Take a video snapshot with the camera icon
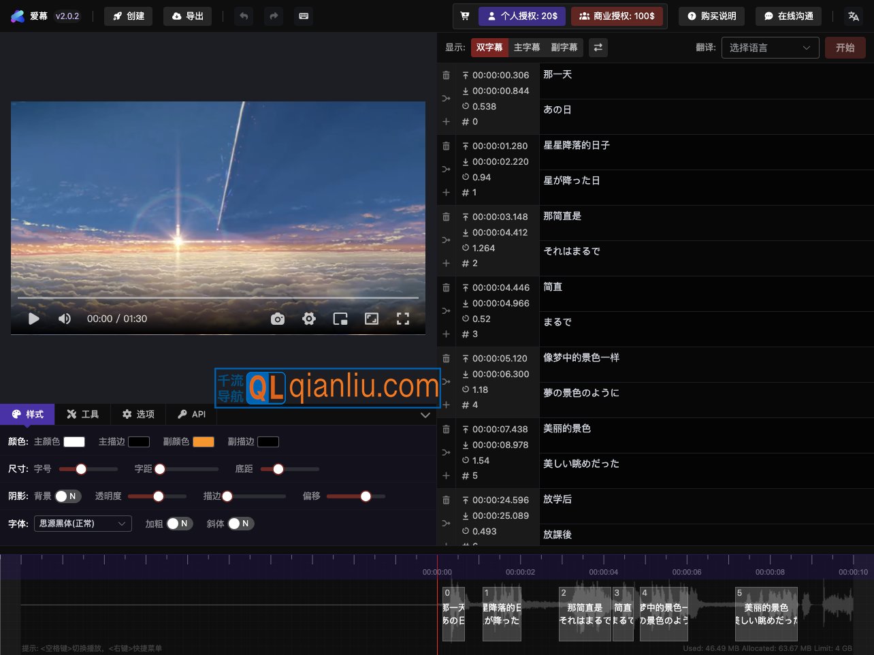This screenshot has height=655, width=874. point(278,318)
